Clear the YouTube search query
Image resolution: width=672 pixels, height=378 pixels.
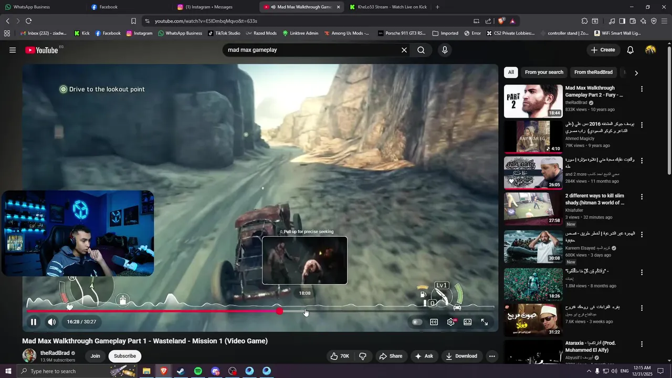[x=404, y=50]
